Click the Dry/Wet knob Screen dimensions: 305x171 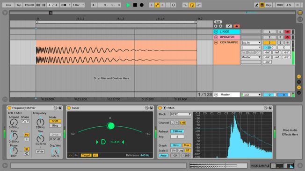coord(55,151)
